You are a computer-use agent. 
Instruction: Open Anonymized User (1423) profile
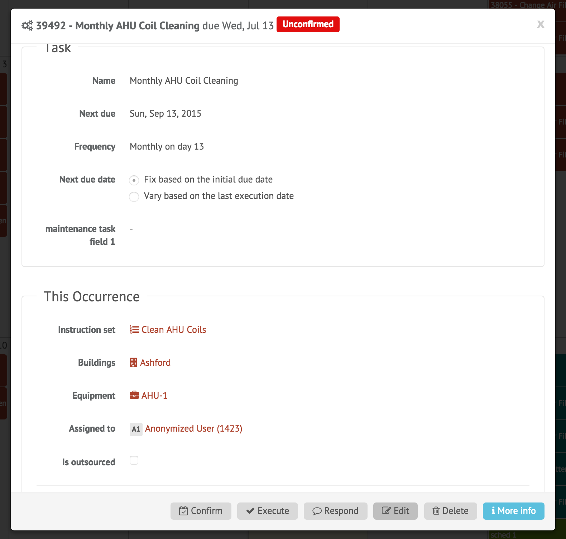194,428
